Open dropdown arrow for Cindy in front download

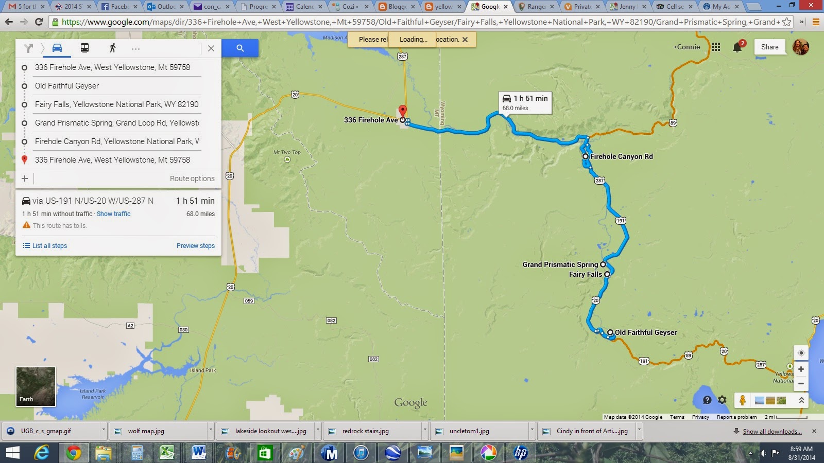(639, 431)
